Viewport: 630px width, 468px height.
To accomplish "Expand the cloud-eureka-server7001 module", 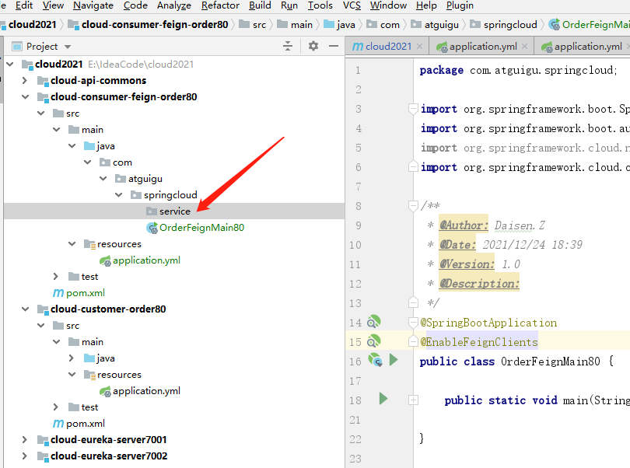I will tap(25, 439).
